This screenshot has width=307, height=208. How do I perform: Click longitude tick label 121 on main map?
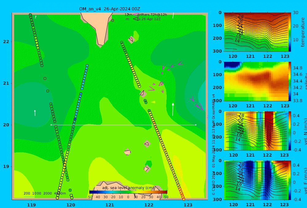point(110,205)
